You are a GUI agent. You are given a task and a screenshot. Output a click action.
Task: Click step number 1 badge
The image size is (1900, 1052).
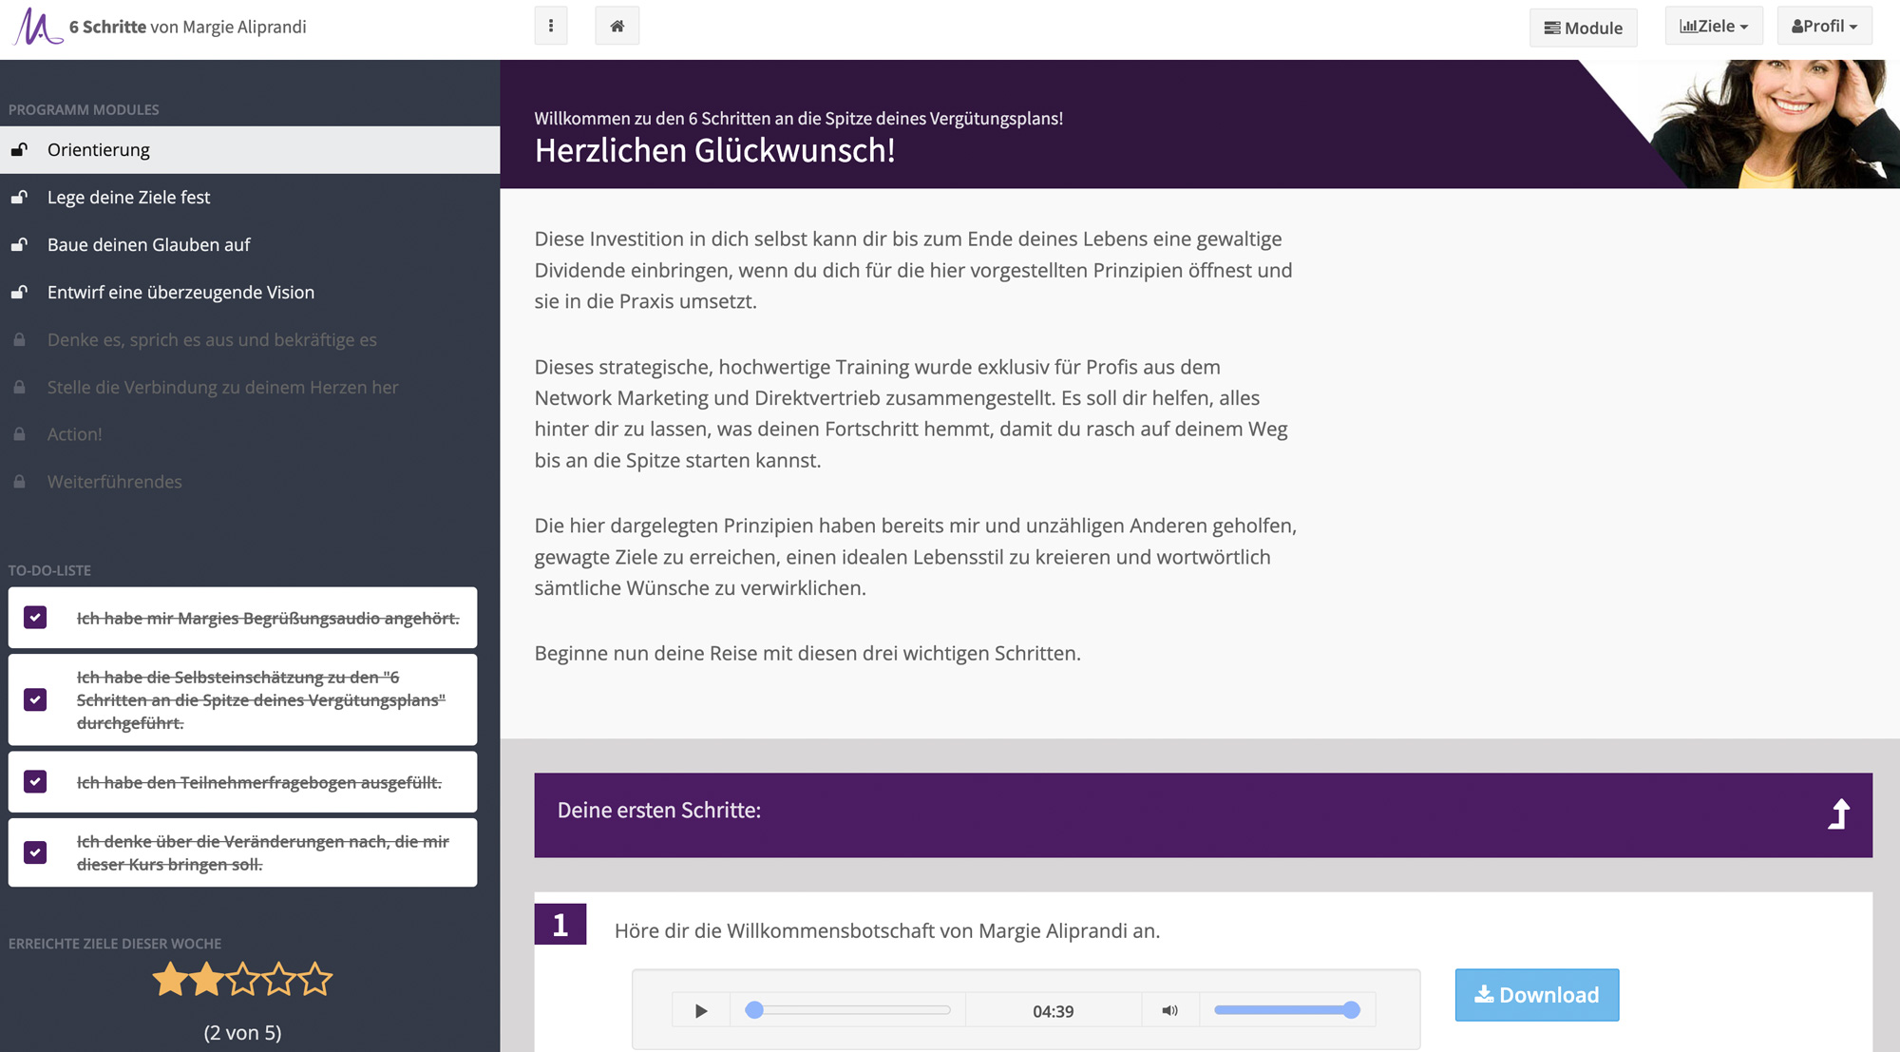[560, 924]
